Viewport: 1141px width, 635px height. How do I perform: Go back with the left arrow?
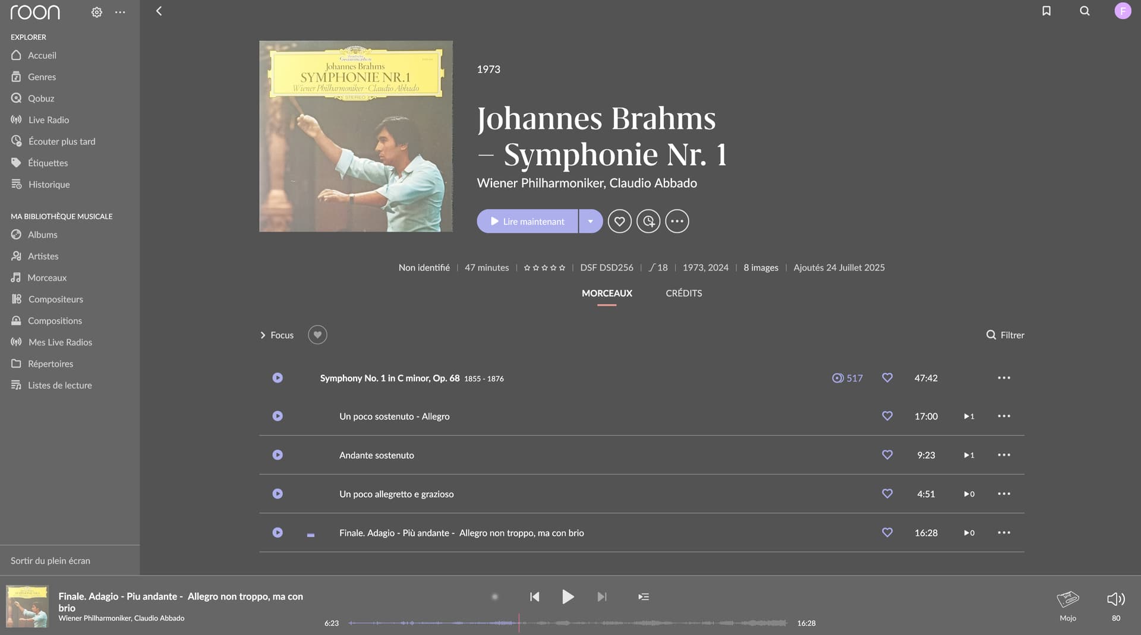coord(159,11)
